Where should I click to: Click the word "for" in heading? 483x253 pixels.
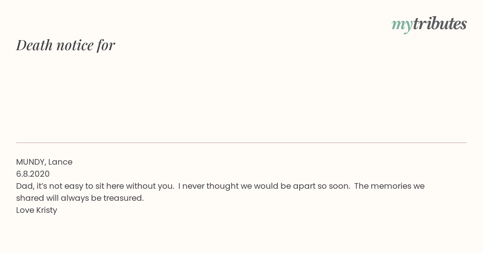106,45
